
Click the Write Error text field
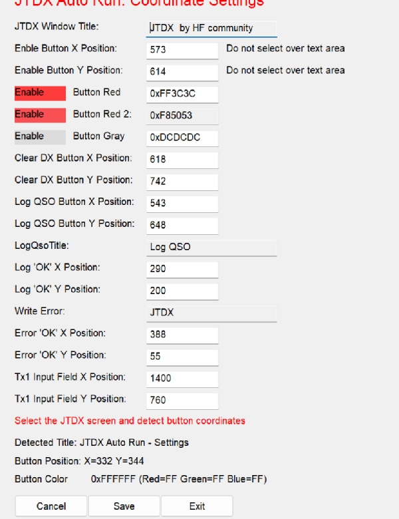(211, 312)
